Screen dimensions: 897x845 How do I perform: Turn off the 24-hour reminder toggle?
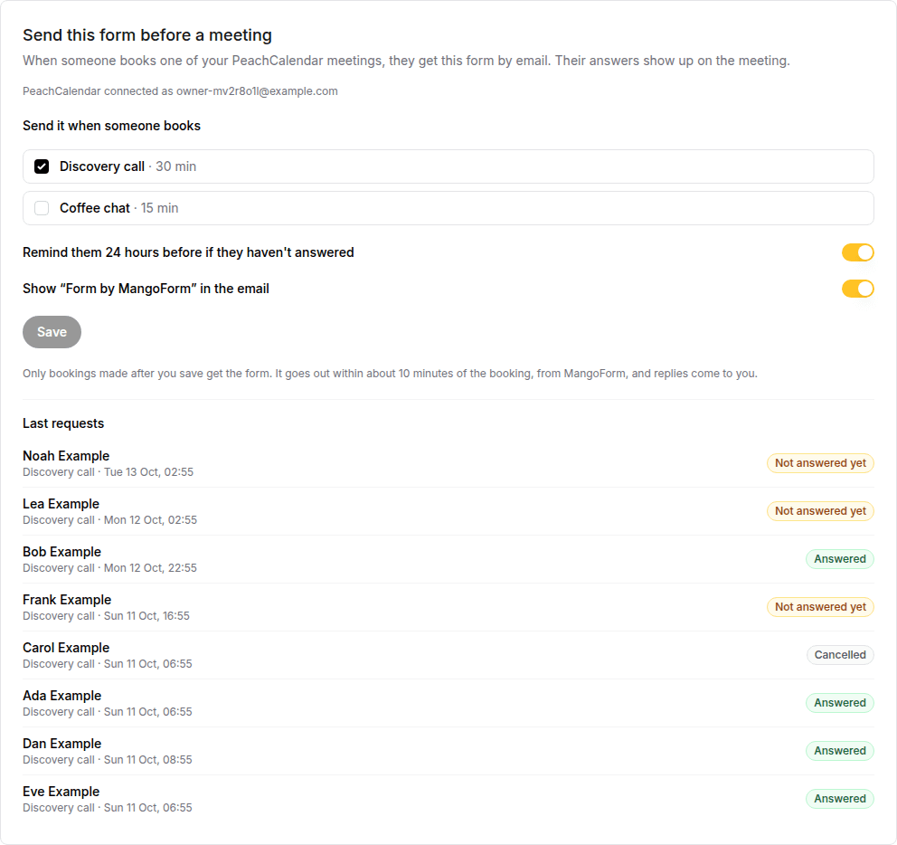[857, 252]
